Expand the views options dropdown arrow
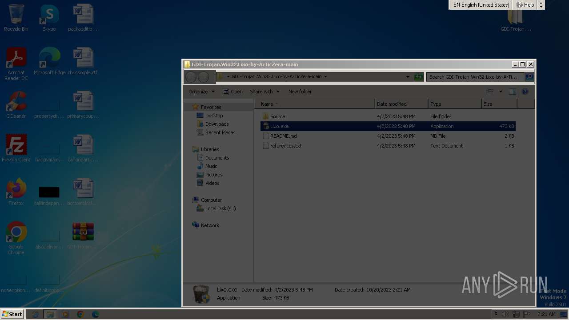Viewport: 569px width, 320px height. tap(501, 92)
